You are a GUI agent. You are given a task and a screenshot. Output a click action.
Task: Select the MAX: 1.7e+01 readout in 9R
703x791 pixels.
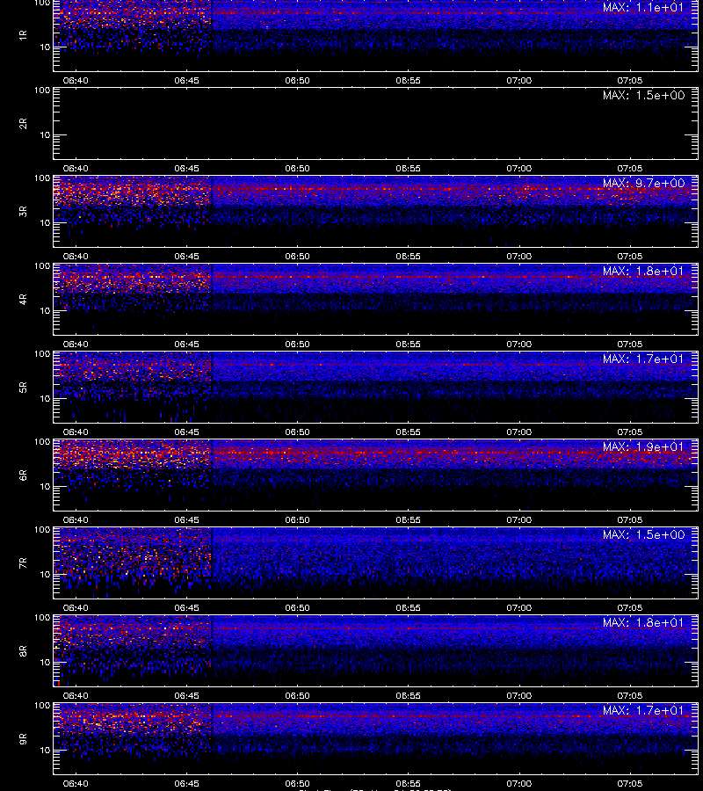click(x=643, y=710)
